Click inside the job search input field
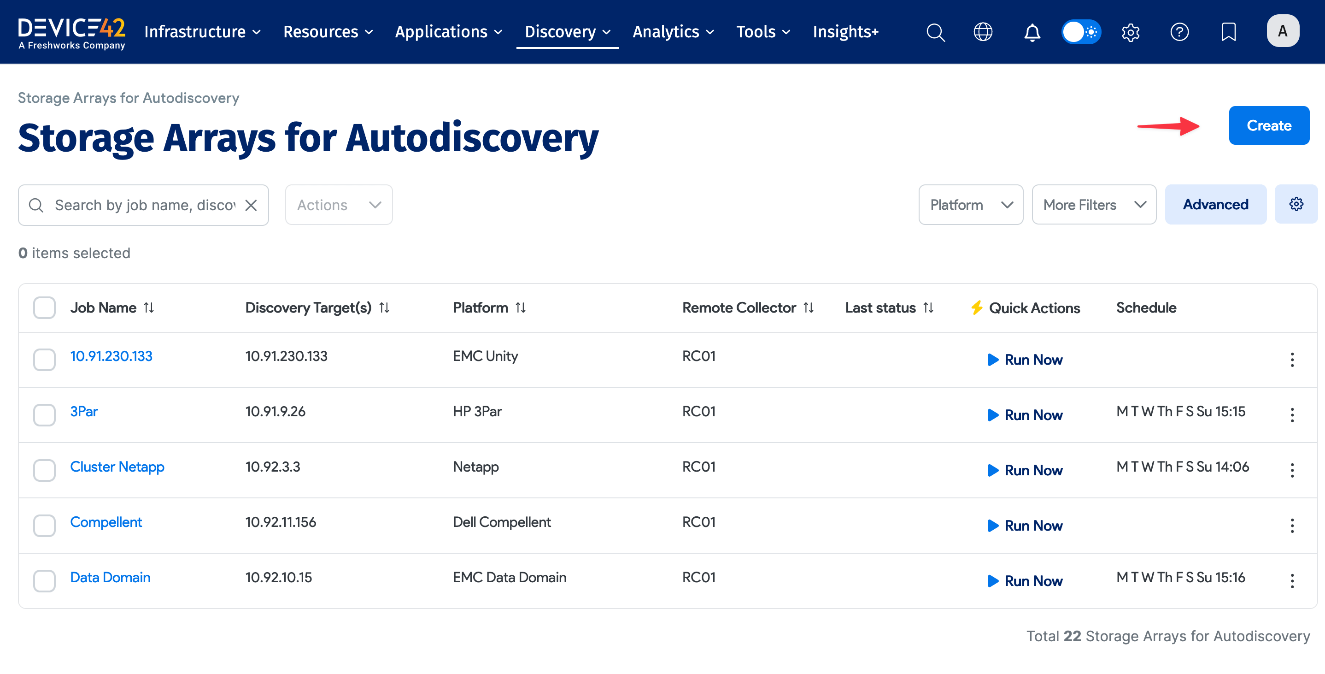This screenshot has width=1325, height=674. pos(139,204)
